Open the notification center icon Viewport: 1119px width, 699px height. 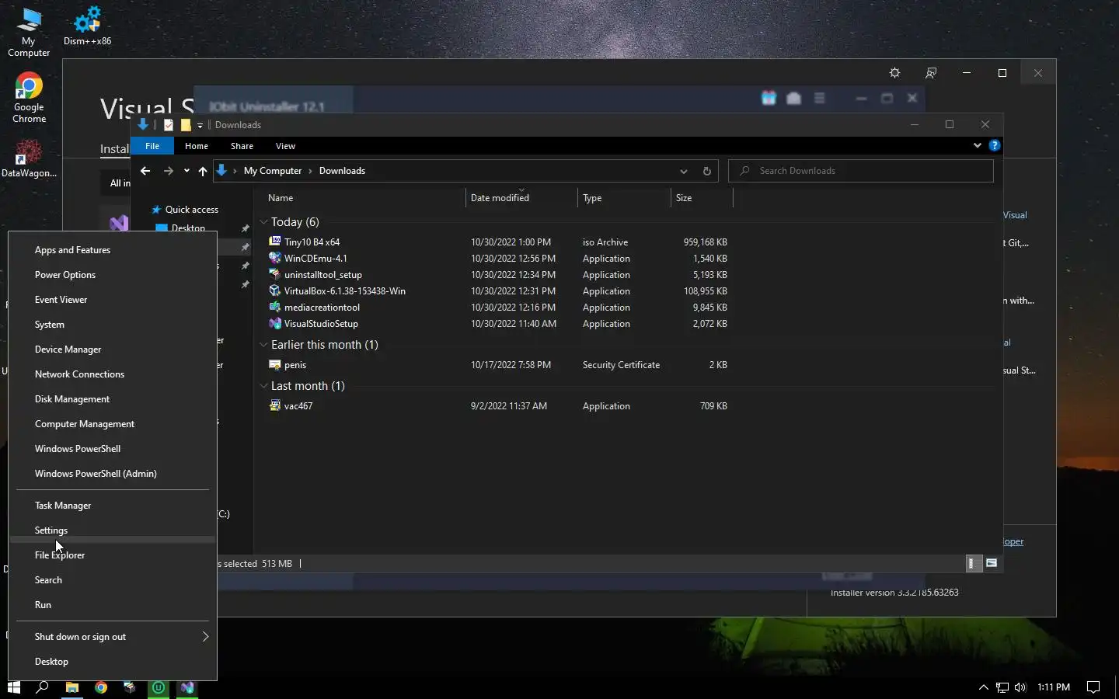click(x=1093, y=687)
